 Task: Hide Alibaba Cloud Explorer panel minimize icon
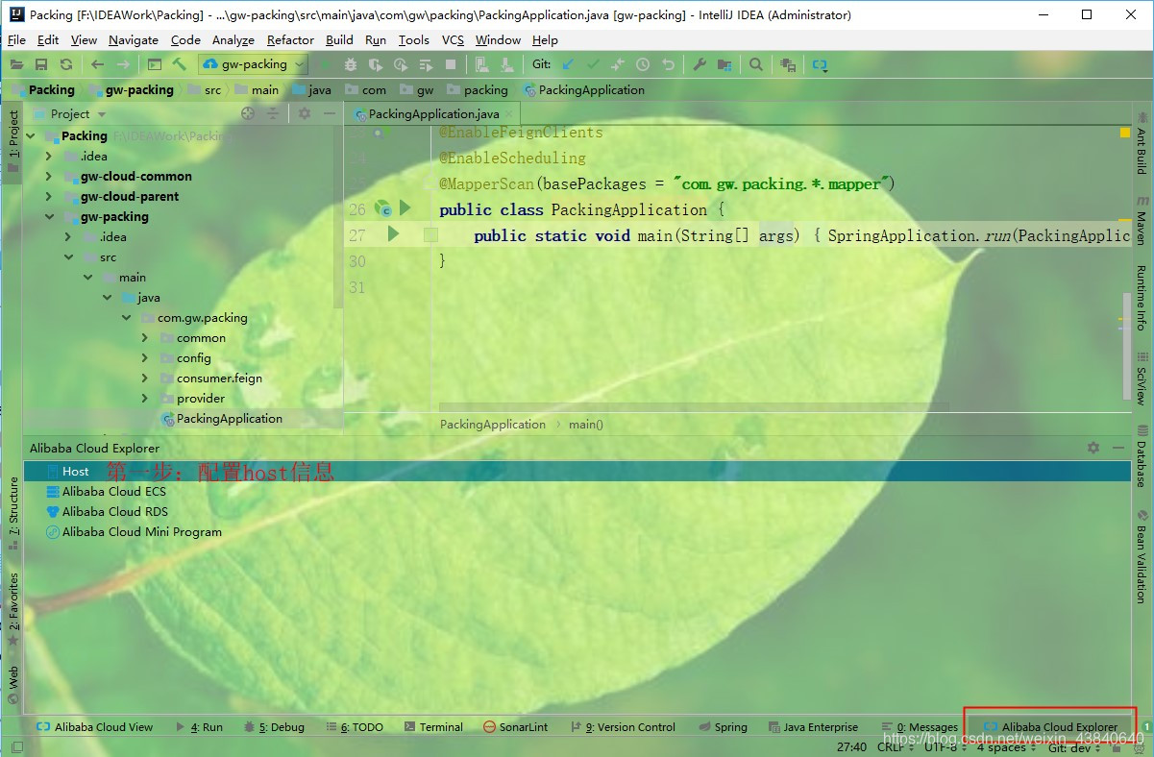[x=1117, y=448]
